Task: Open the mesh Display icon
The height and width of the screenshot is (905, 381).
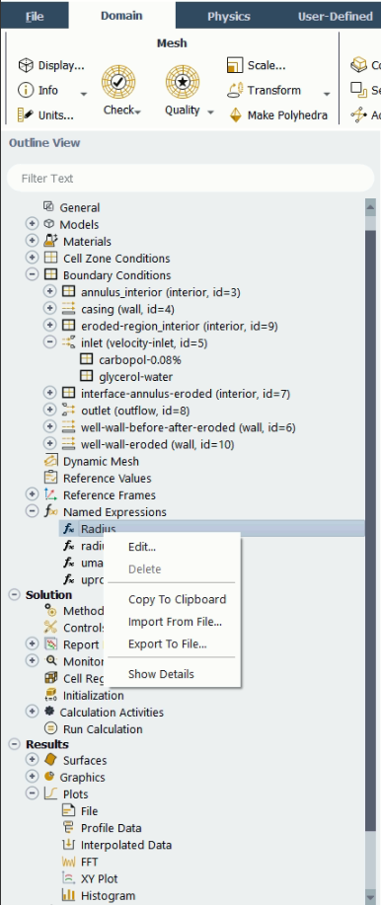Action: 26,65
